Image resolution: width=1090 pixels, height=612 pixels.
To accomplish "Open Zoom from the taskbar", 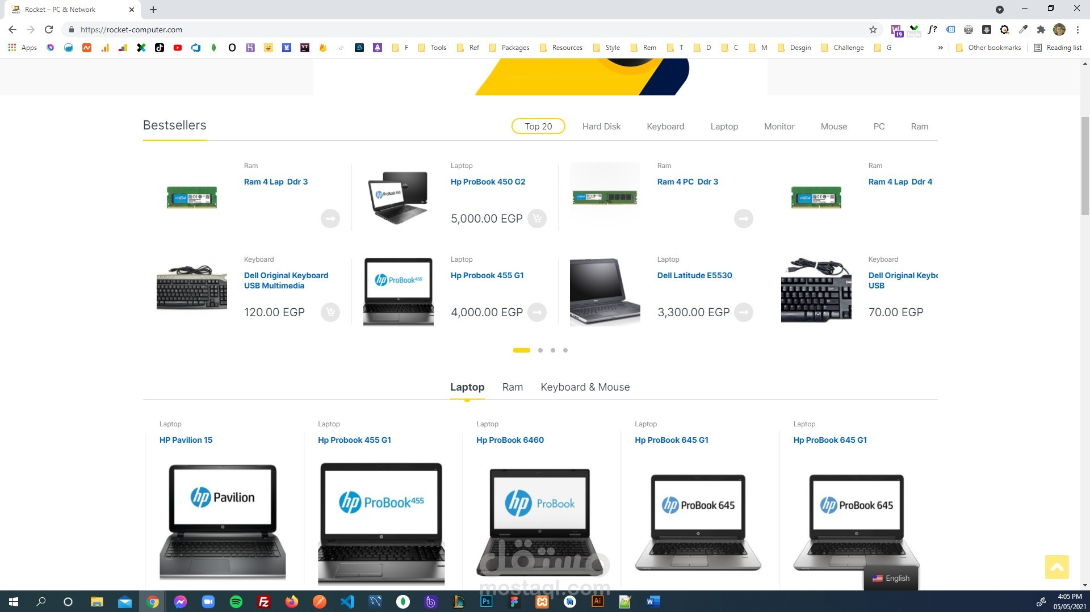I will click(208, 602).
